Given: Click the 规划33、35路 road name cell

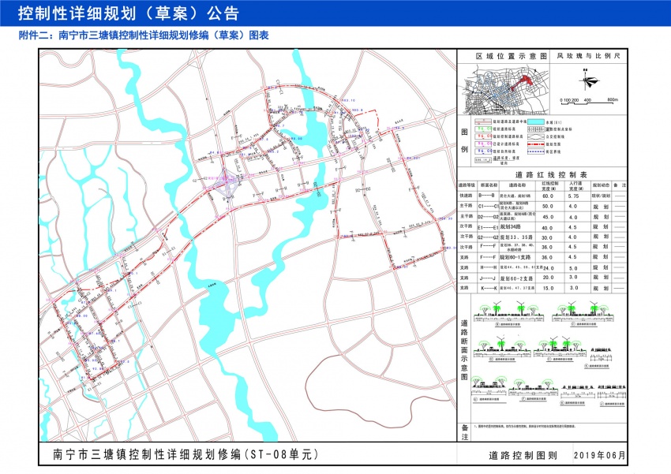Looking at the screenshot, I should pos(516,237).
